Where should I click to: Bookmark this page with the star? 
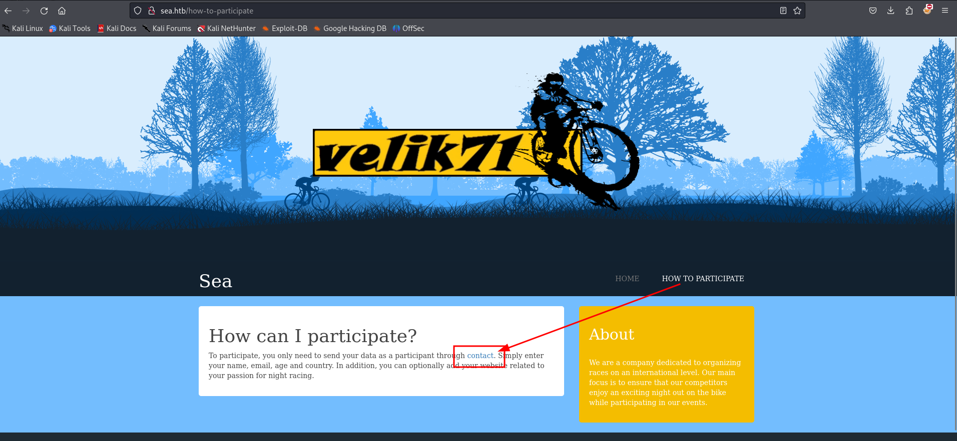pyautogui.click(x=797, y=10)
